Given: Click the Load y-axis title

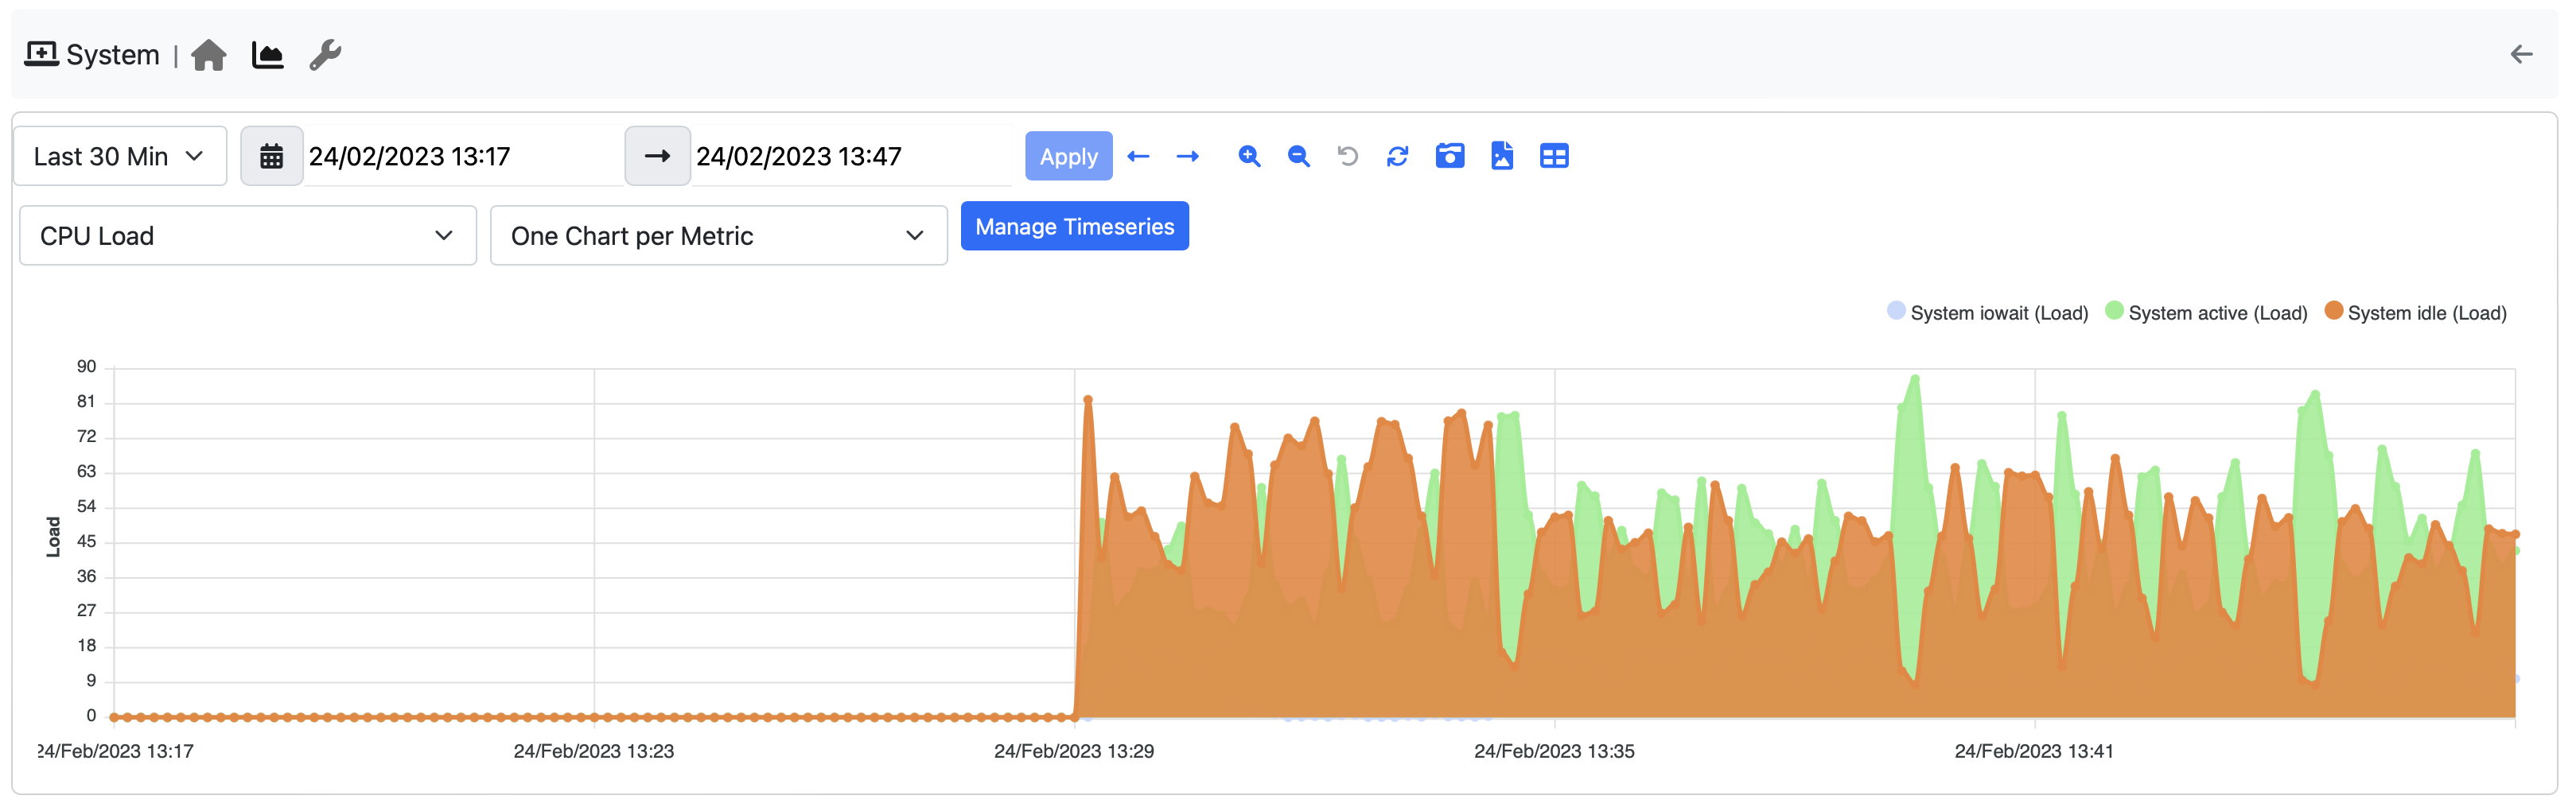Looking at the screenshot, I should 53,537.
